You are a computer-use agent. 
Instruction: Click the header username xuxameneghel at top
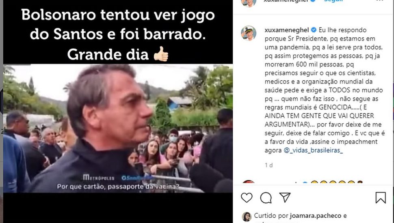(x=286, y=1)
